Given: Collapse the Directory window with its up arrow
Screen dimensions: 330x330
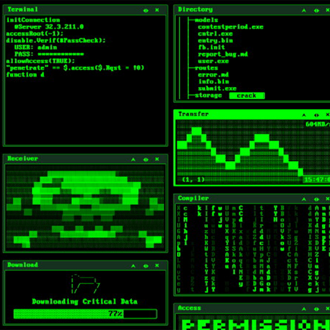Looking at the screenshot, I should click(x=304, y=11).
